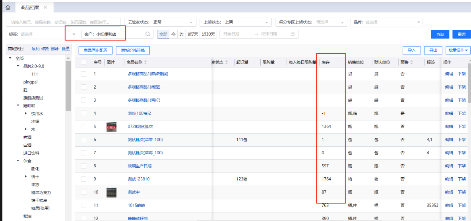
Task: Sort by 预售 column sort icon
Action: (412, 62)
